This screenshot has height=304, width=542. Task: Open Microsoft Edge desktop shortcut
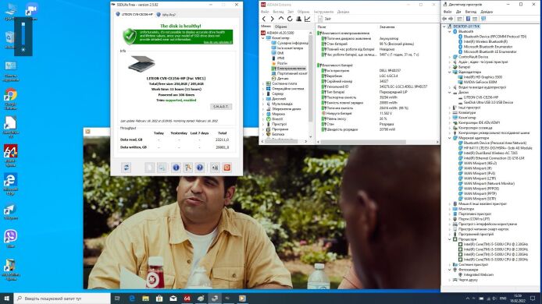11,184
